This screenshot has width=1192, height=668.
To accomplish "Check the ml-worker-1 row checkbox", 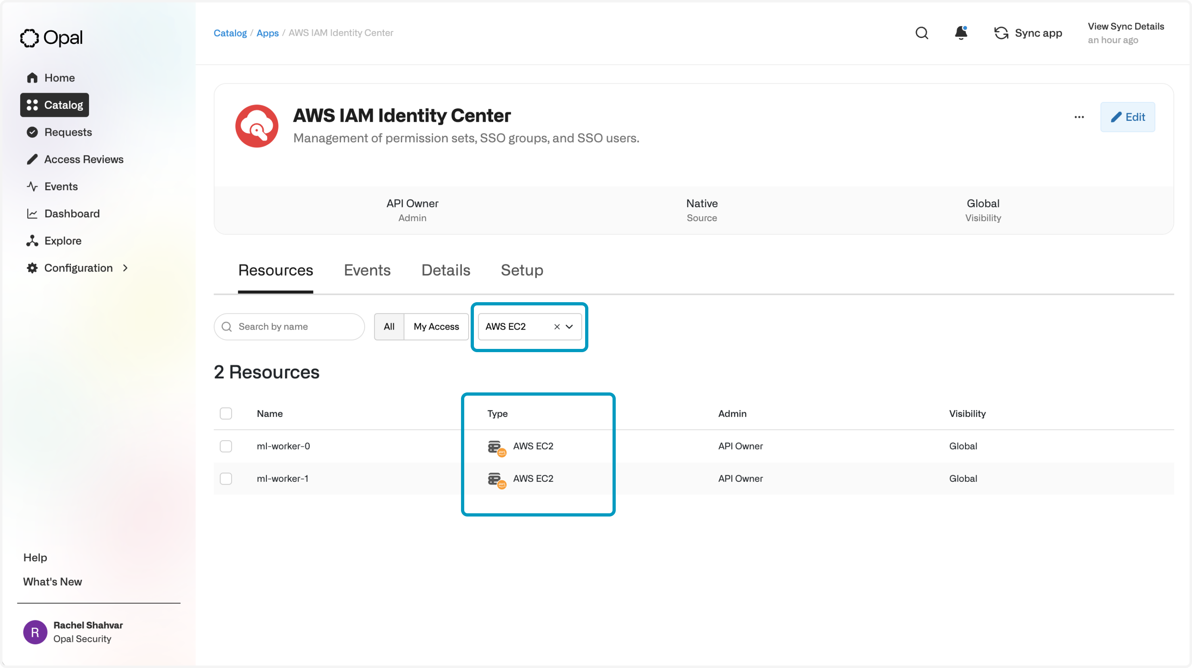I will pos(226,478).
